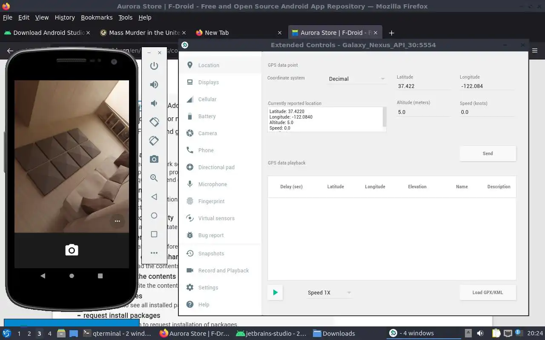Click taskbar volume speaker icon
The image size is (545, 340).
pyautogui.click(x=480, y=333)
